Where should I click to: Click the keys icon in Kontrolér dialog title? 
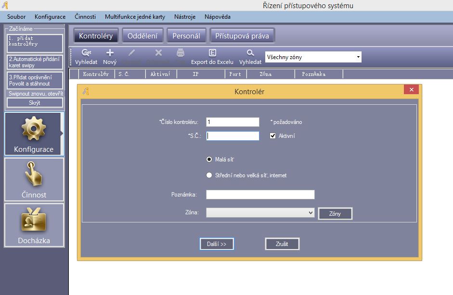tap(86, 91)
